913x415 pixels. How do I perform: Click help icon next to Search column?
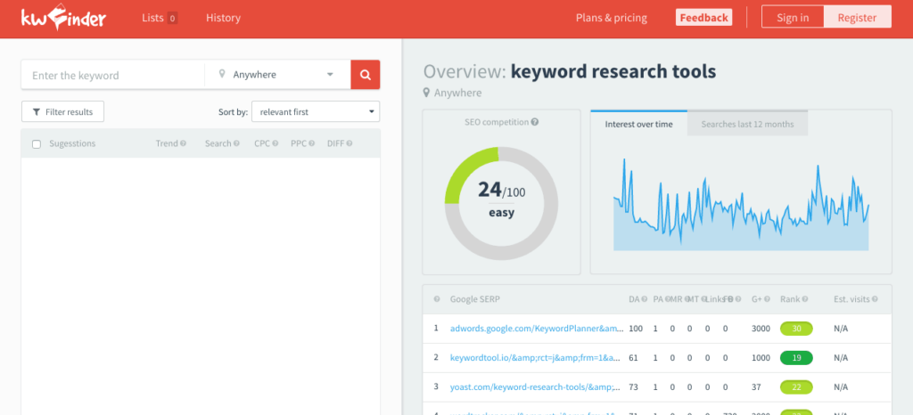coord(236,143)
